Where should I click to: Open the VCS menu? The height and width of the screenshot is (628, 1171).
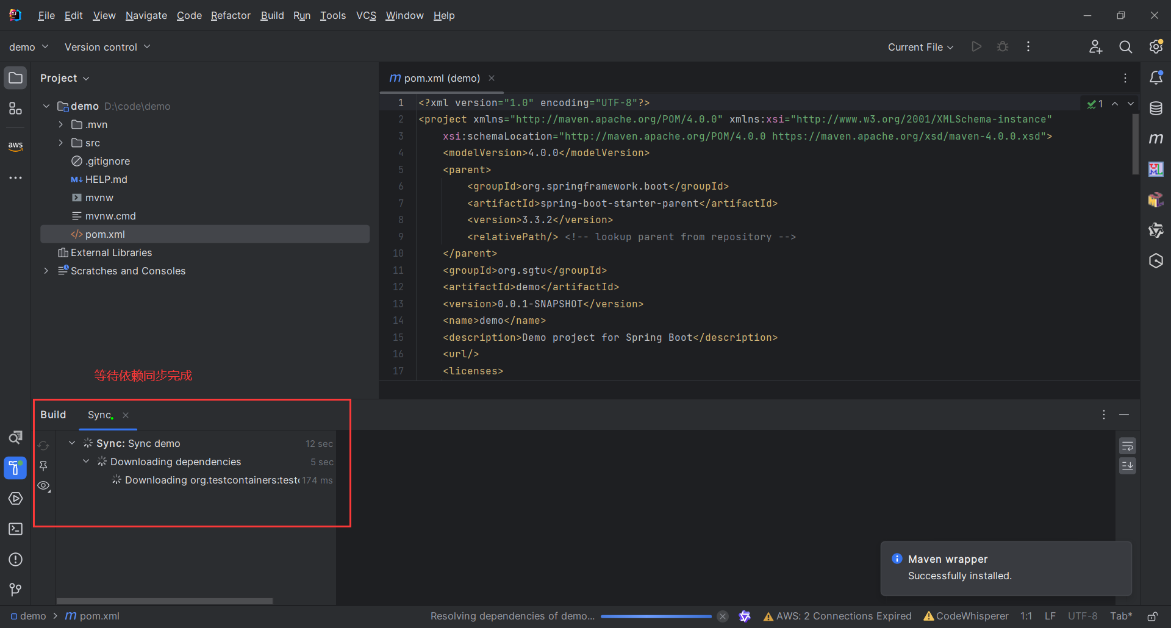[366, 15]
